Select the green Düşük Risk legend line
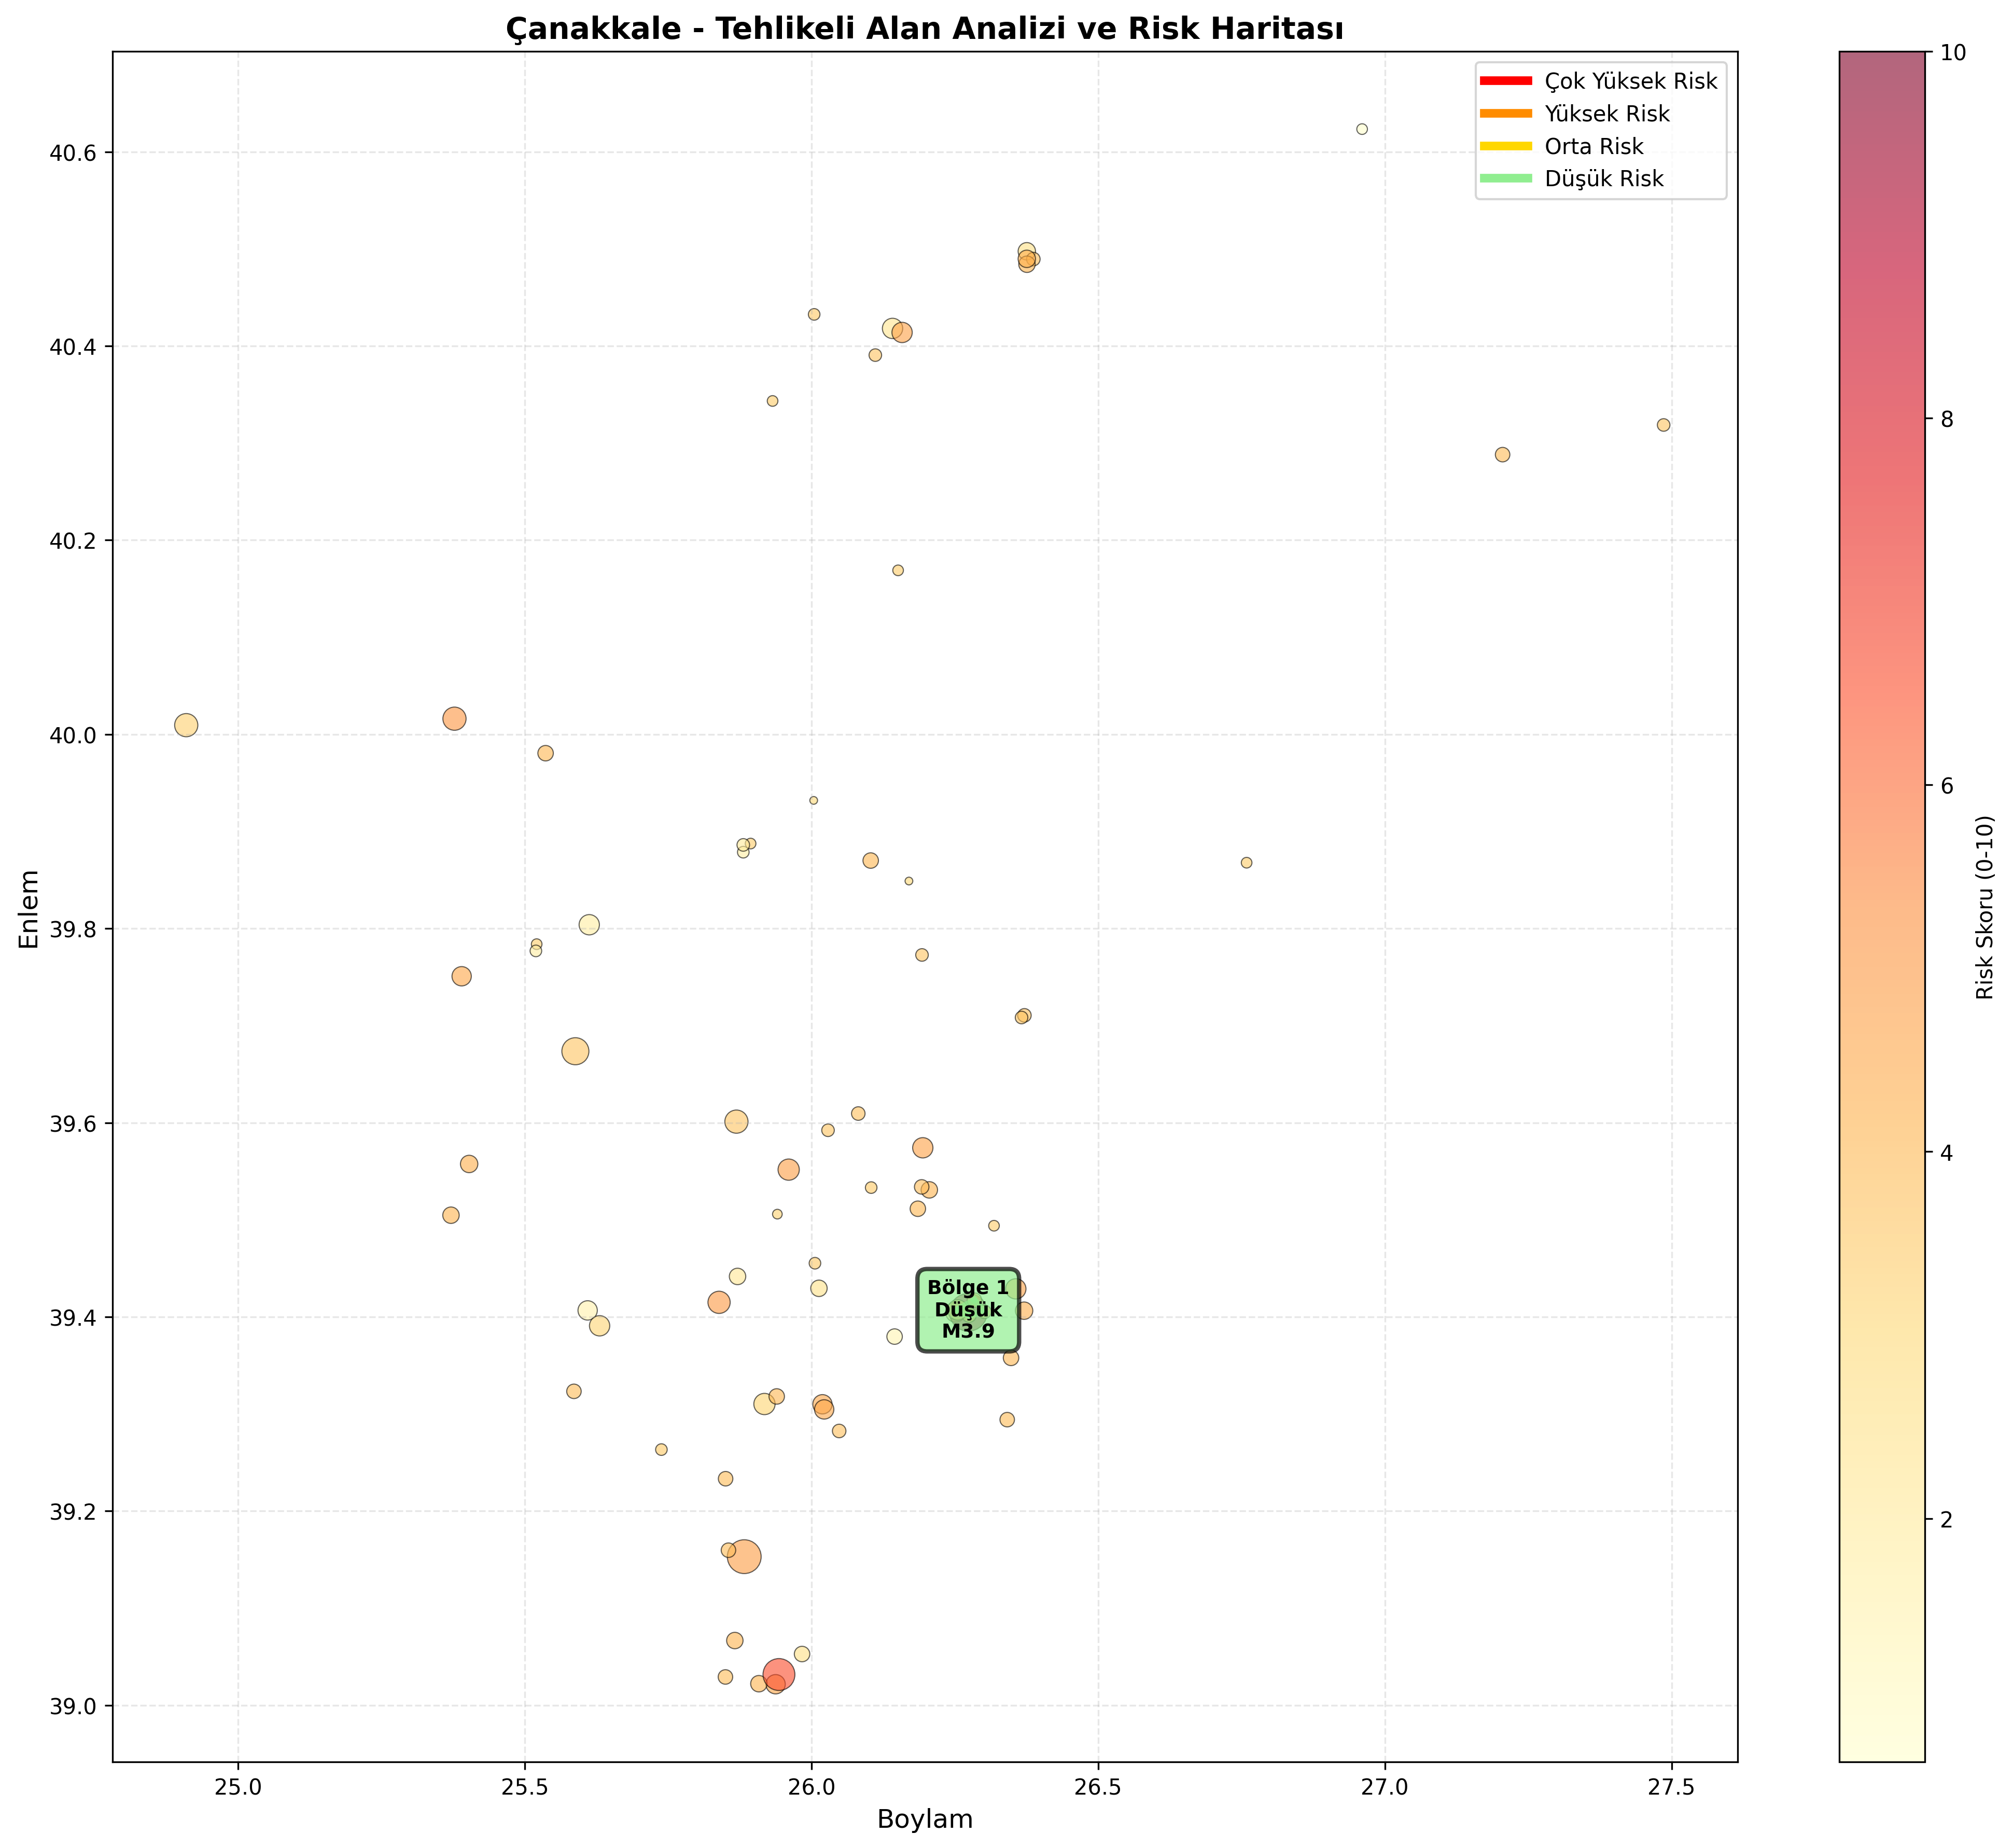 pyautogui.click(x=1505, y=178)
